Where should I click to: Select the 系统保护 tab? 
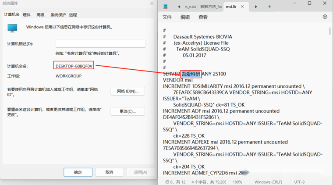[58, 15]
